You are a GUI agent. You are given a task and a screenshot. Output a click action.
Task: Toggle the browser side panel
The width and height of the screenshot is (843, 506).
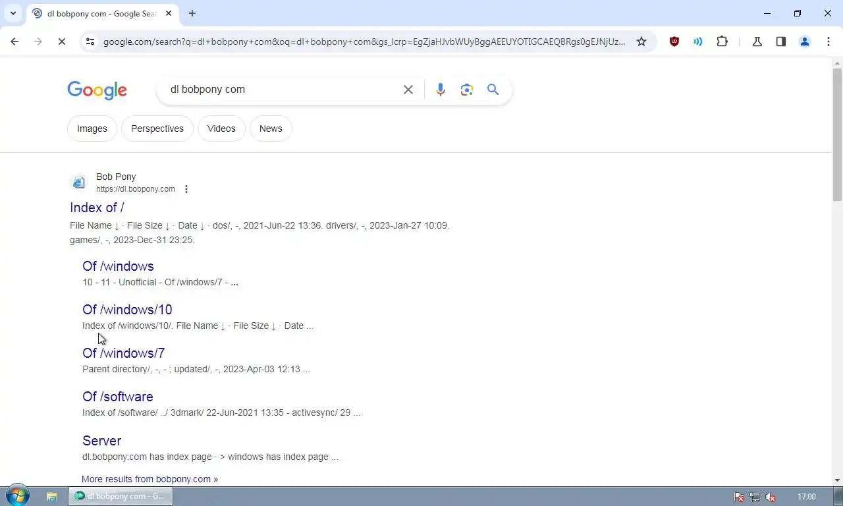(780, 42)
